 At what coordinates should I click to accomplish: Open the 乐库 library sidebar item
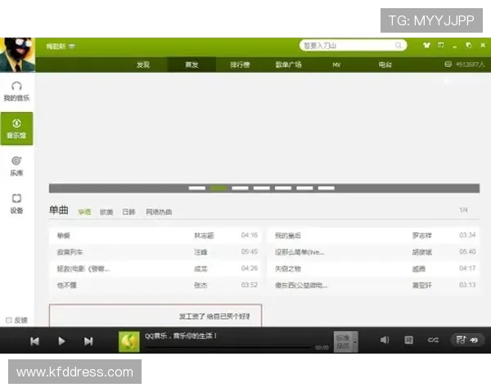click(16, 166)
